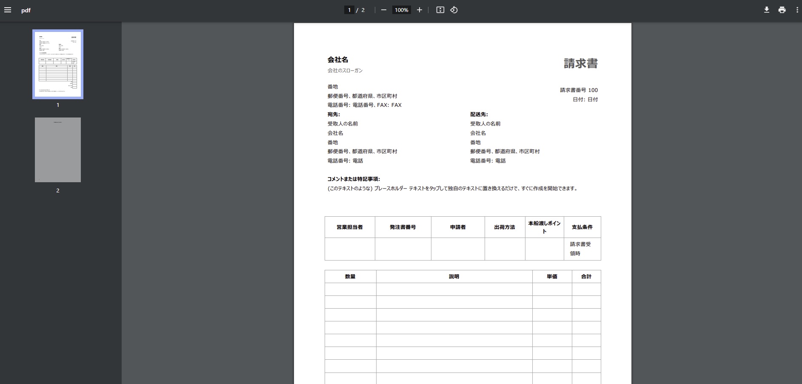This screenshot has height=384, width=802.
Task: Click the fit to page icon
Action: point(440,10)
